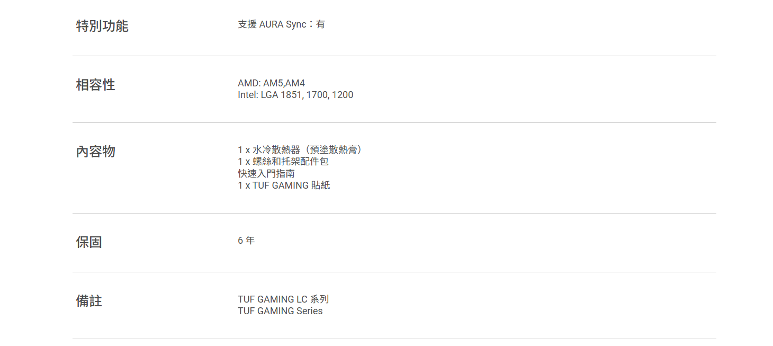Click the Intel: LGA 1851, 1700, 1200 line
Image resolution: width=773 pixels, height=346 pixels.
click(x=295, y=95)
